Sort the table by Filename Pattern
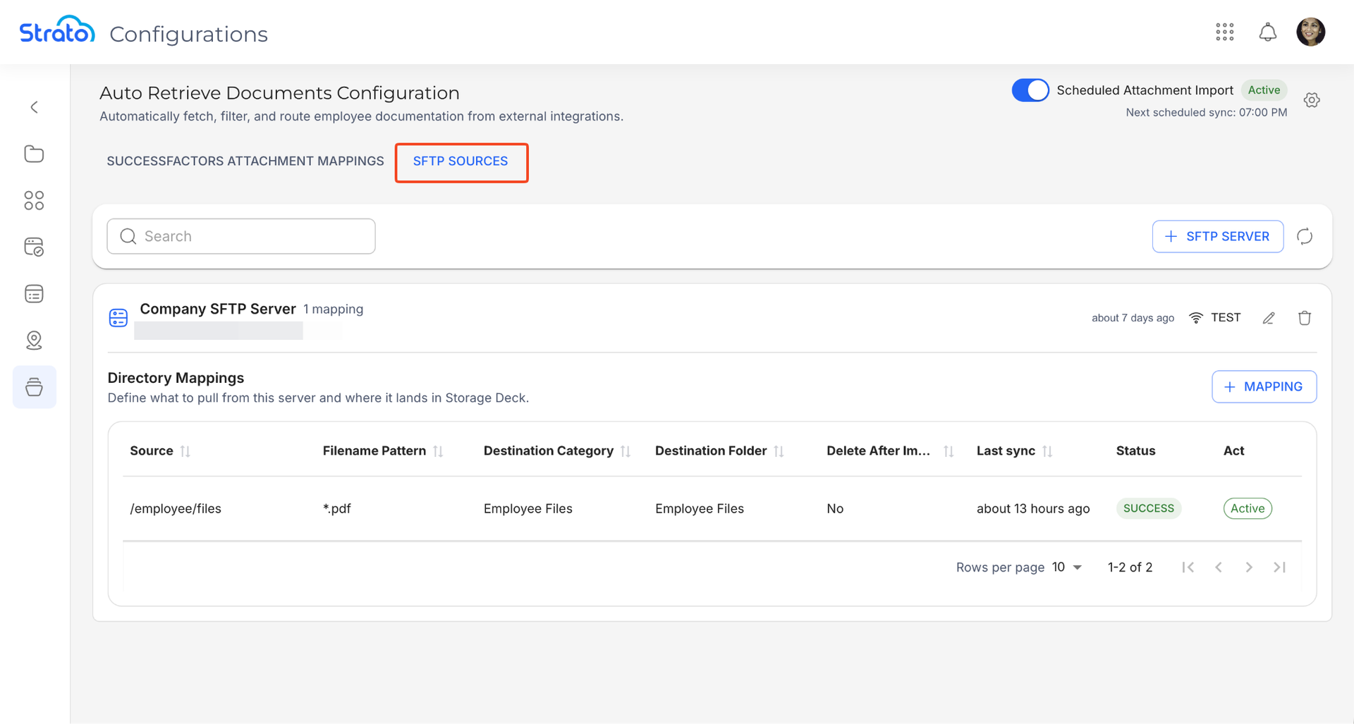This screenshot has width=1354, height=724. pyautogui.click(x=438, y=451)
